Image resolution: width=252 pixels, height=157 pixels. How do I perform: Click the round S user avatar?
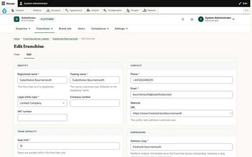(x=201, y=19)
